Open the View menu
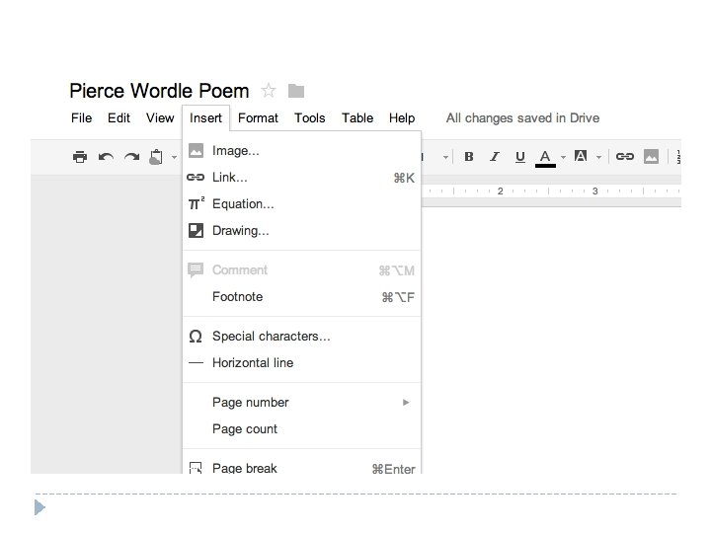 (160, 118)
